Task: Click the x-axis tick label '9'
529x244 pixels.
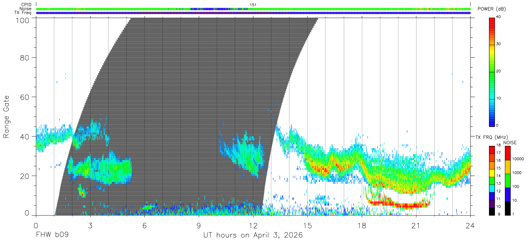Action: pyautogui.click(x=199, y=225)
